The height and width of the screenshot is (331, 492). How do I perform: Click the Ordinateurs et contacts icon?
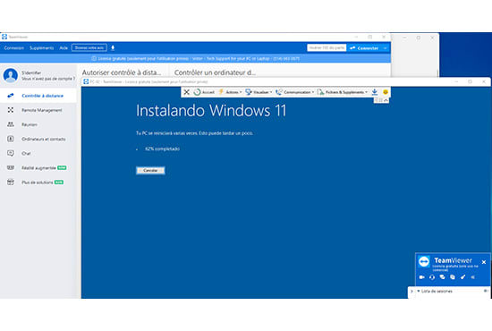(11, 139)
